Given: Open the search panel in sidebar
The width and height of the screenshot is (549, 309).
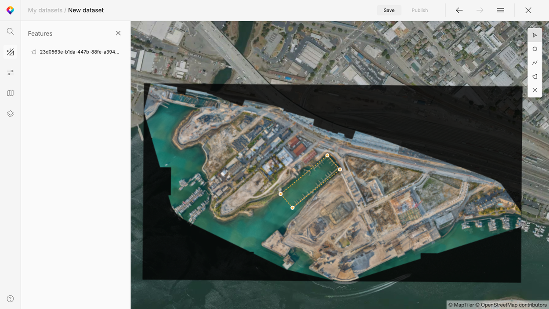Looking at the screenshot, I should point(10,31).
